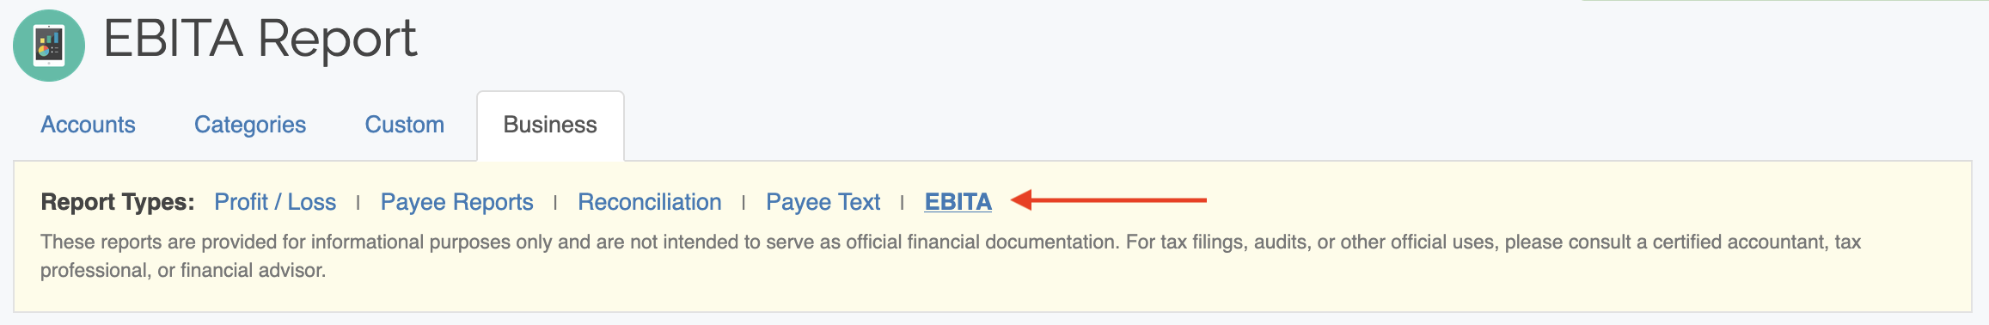Image resolution: width=1989 pixels, height=325 pixels.
Task: Go to Payee Reports
Action: 456,202
